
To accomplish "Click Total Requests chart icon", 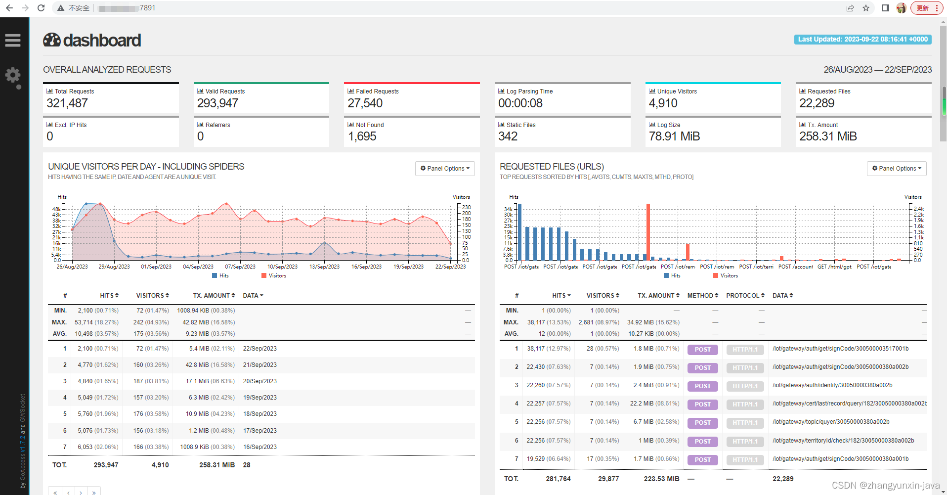I will pos(49,91).
